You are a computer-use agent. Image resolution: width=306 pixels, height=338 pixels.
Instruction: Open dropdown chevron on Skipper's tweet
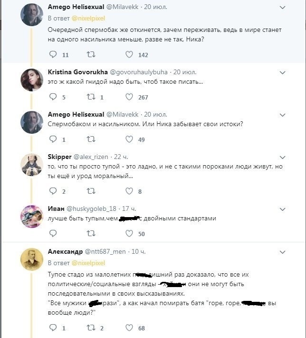pyautogui.click(x=283, y=157)
